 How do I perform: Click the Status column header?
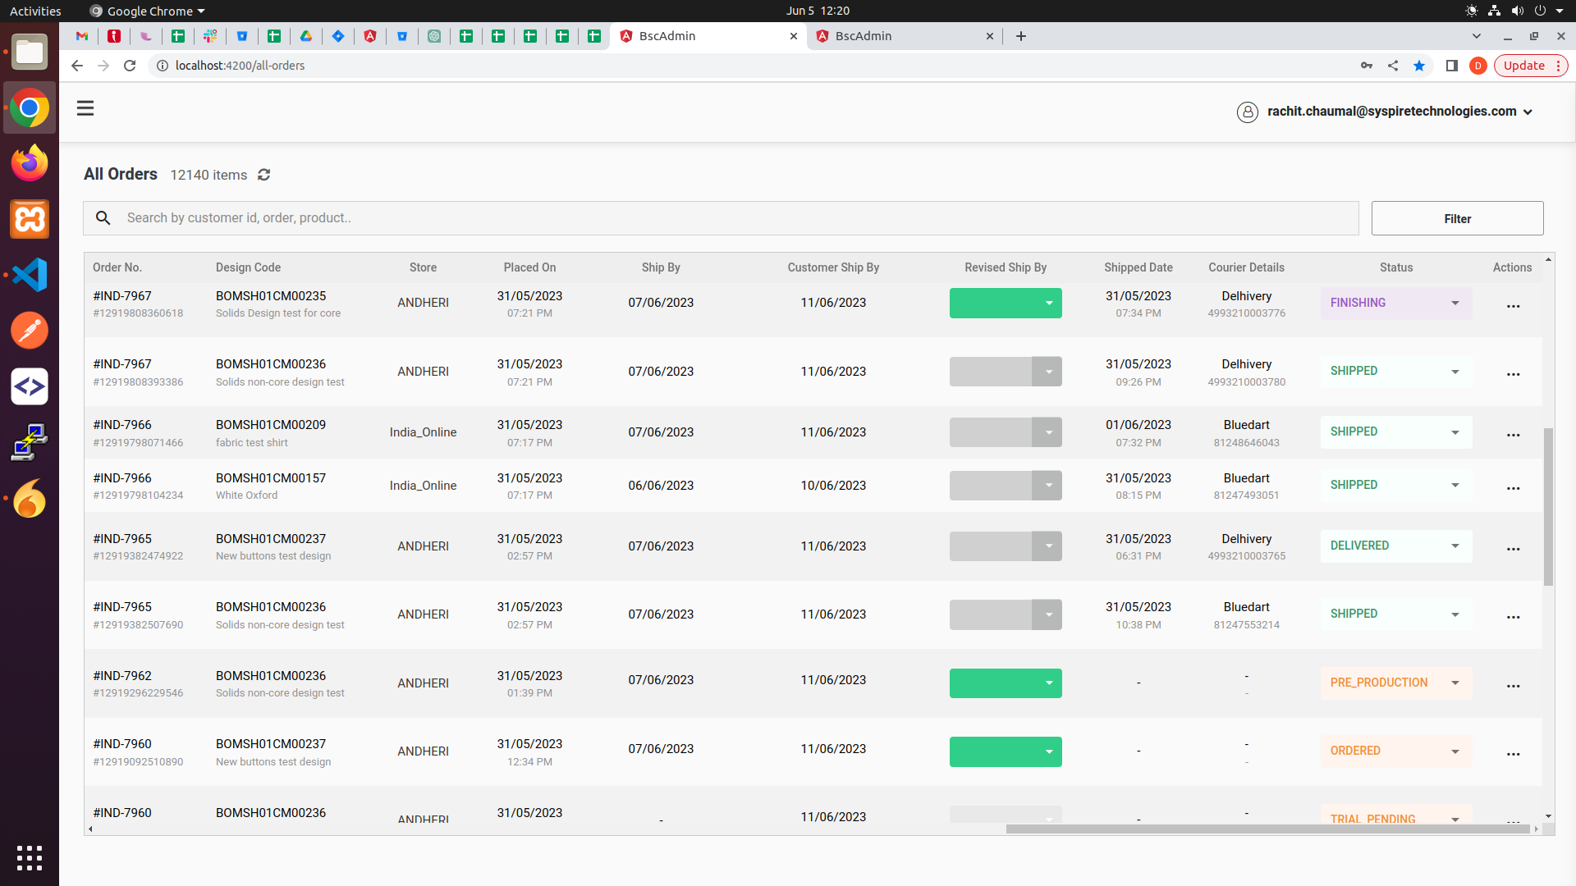coord(1395,267)
